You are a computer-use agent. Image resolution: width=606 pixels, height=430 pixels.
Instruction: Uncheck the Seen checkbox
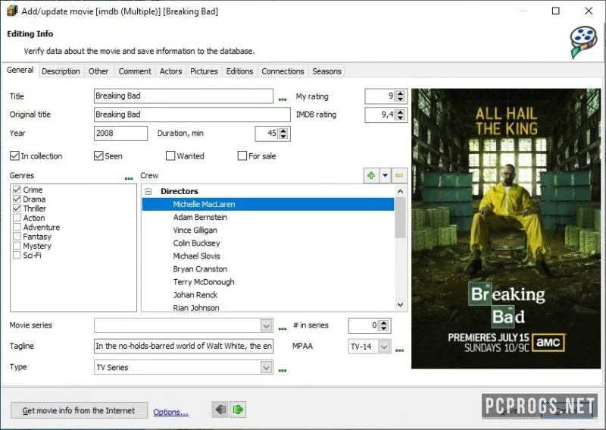[x=98, y=155]
